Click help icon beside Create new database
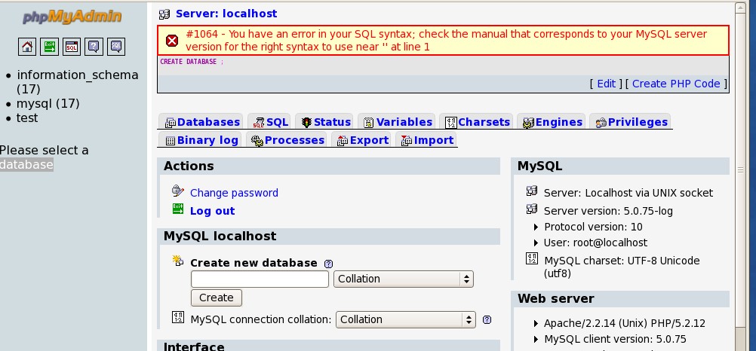Image resolution: width=756 pixels, height=351 pixels. 328,264
